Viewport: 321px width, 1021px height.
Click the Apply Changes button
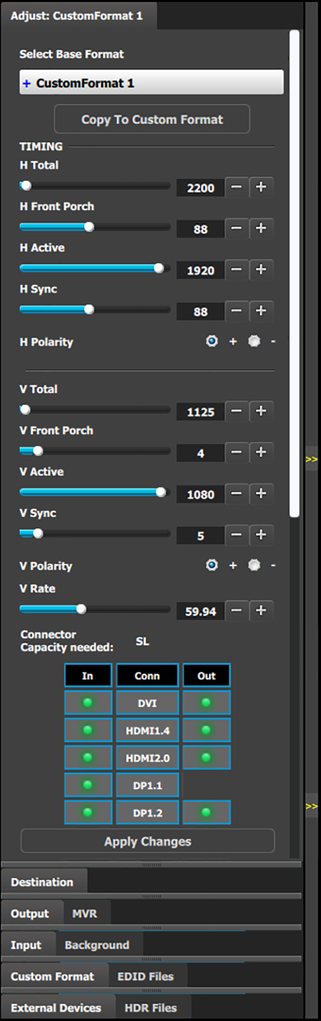pyautogui.click(x=148, y=841)
